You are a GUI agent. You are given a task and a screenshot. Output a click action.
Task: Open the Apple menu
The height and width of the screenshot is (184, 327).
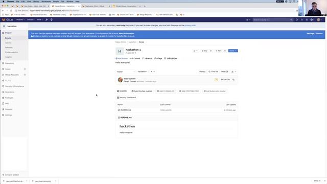[3, 1]
